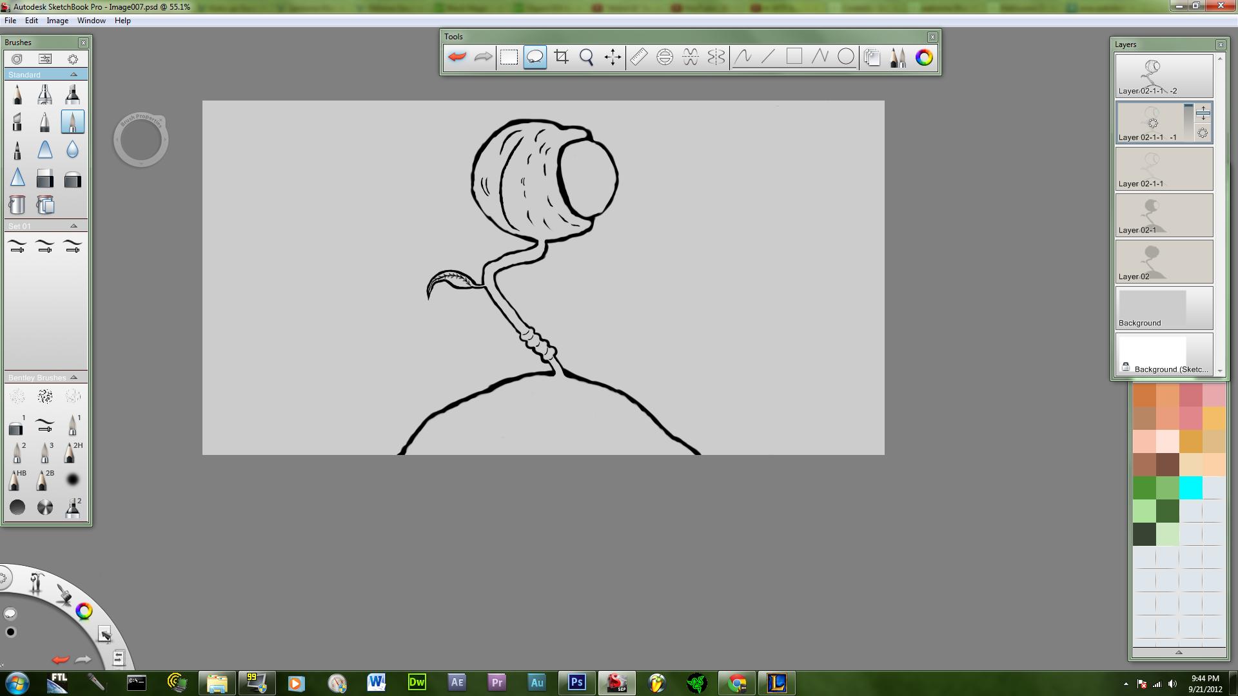Open the Brush properties sliders icon
Viewport: 1238px width, 696px height.
coord(45,59)
